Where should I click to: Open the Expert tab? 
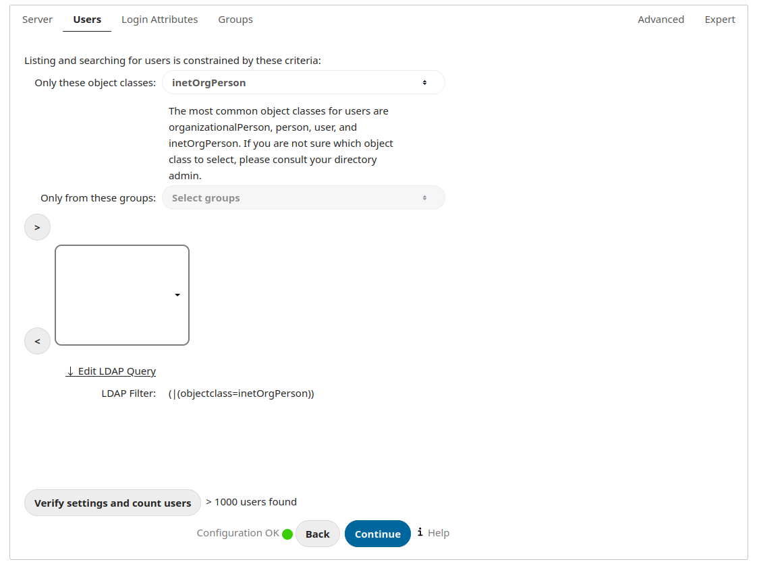pyautogui.click(x=719, y=19)
